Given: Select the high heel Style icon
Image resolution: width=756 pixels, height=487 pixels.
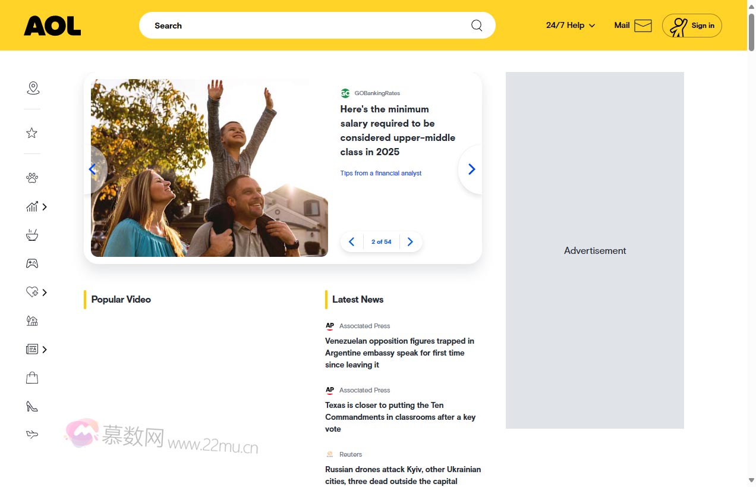Looking at the screenshot, I should (x=32, y=406).
